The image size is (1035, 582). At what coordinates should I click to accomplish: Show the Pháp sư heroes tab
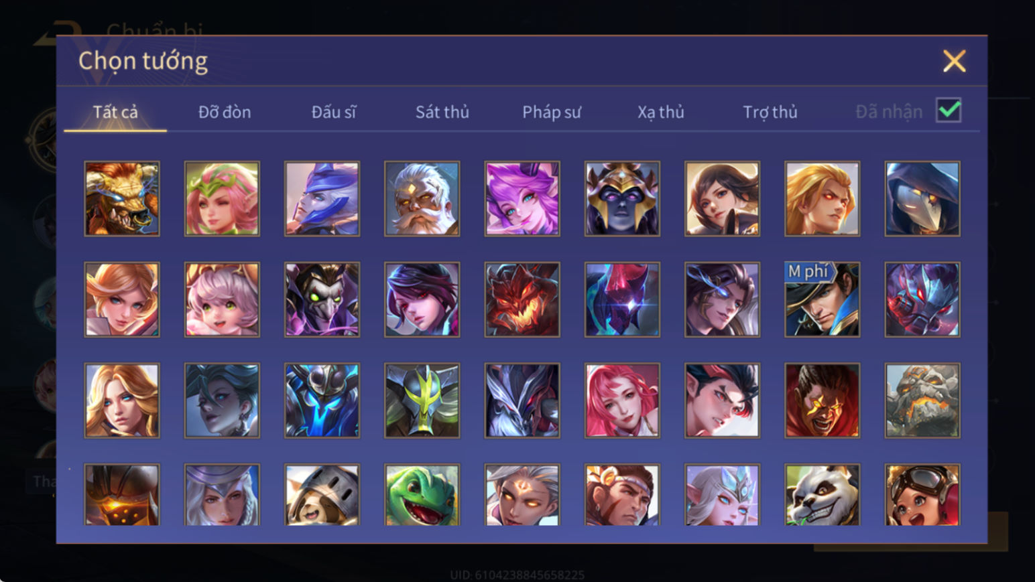(x=552, y=112)
